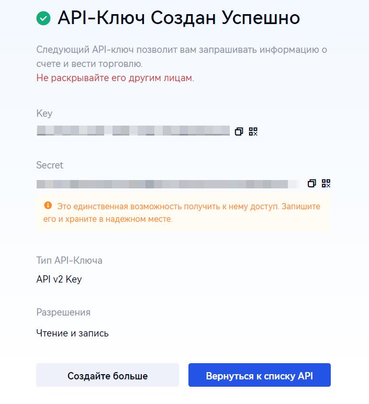This screenshot has width=369, height=404.
Task: Click the "Разрешения" label
Action: tap(63, 312)
